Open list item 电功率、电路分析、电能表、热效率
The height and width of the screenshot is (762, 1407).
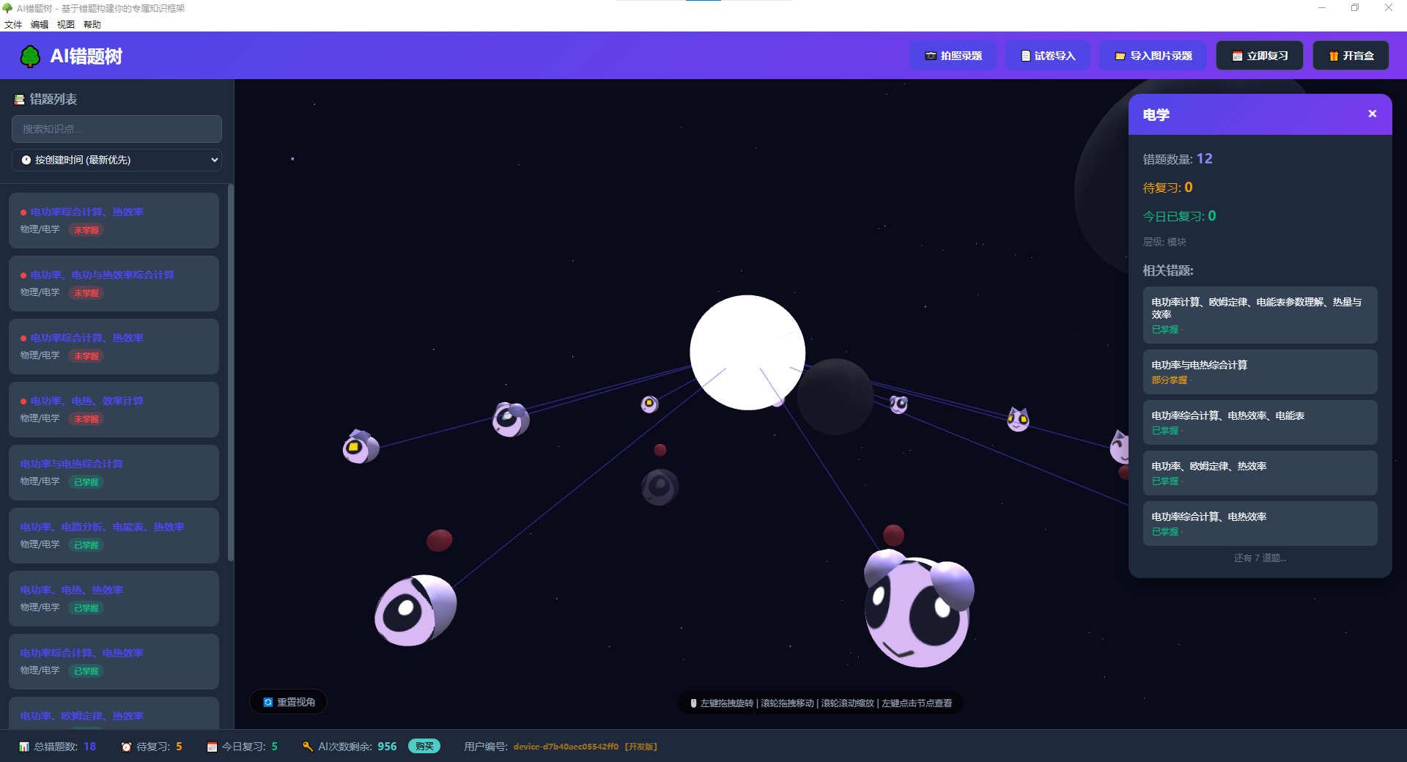[x=114, y=536]
